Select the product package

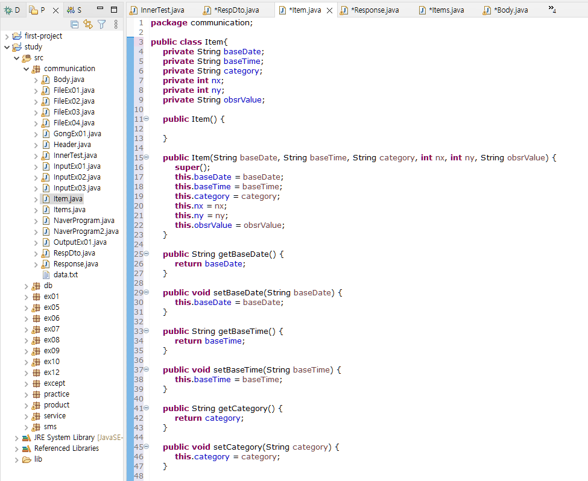coord(56,405)
